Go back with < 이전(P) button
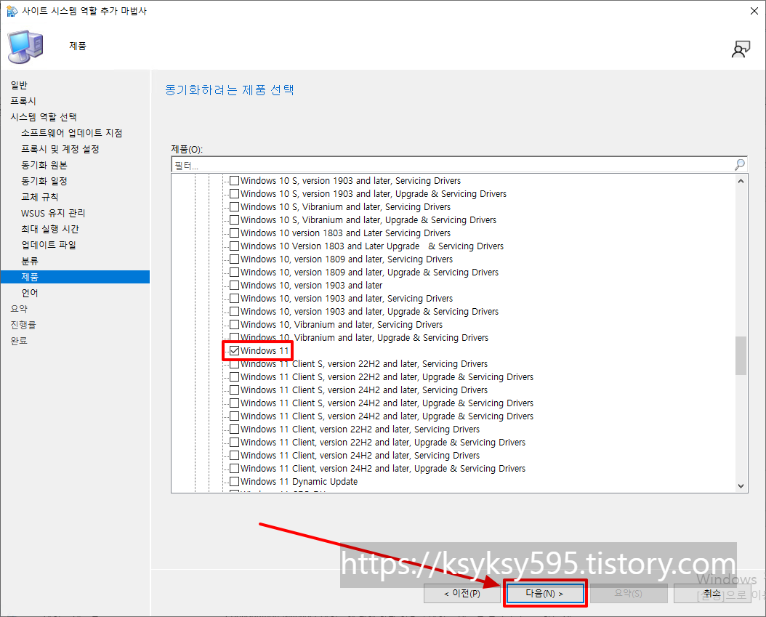The width and height of the screenshot is (766, 617). tap(462, 594)
